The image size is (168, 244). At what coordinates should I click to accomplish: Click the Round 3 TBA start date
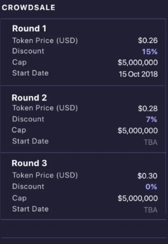(x=151, y=210)
